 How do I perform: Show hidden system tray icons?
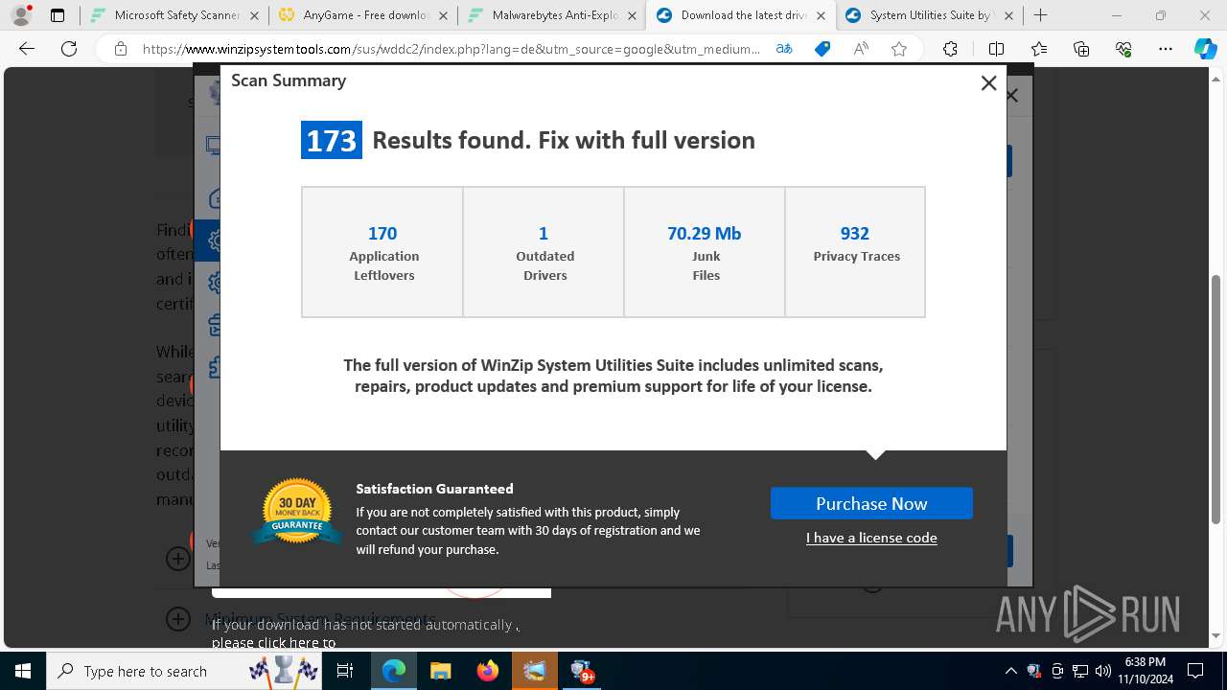pos(1010,671)
